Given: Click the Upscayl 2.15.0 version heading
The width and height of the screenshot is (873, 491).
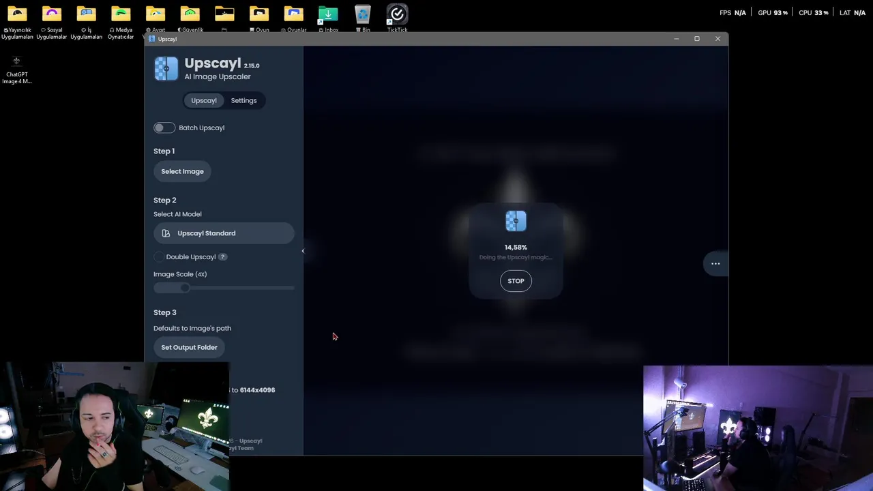Looking at the screenshot, I should tap(222, 64).
